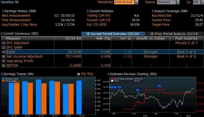This screenshot has height=117, width=204.
Task: Click the Price white legend swatch
Action: pos(112,81)
